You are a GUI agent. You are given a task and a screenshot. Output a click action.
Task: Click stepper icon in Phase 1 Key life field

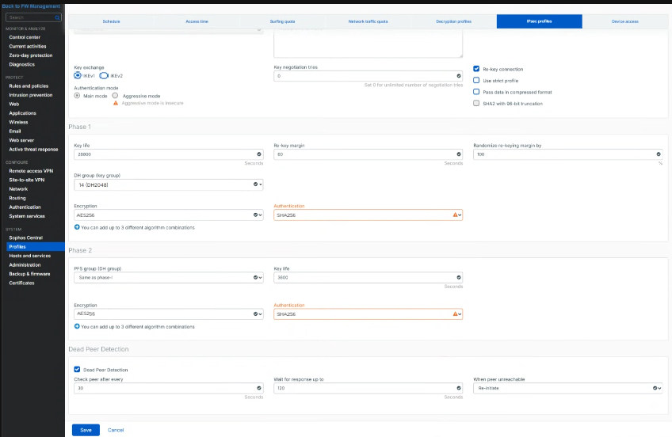click(x=259, y=154)
